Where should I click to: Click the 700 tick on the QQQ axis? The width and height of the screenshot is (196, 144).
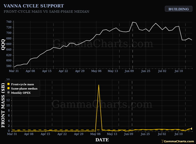[x=9, y=33]
